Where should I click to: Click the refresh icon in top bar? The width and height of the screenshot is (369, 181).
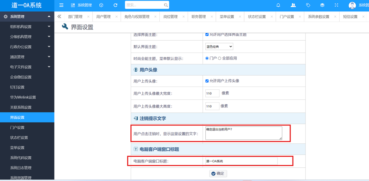(115, 5)
